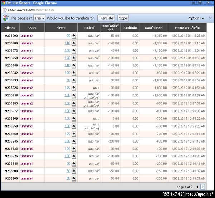Select page 1 in pagination
The width and height of the screenshot is (215, 198).
coord(197,187)
